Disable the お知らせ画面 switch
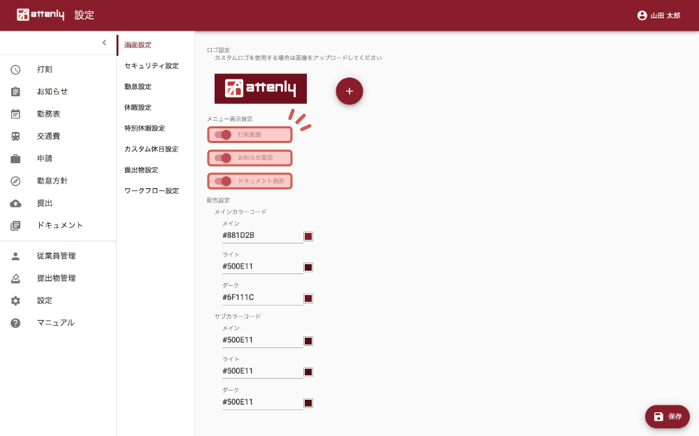 click(223, 158)
